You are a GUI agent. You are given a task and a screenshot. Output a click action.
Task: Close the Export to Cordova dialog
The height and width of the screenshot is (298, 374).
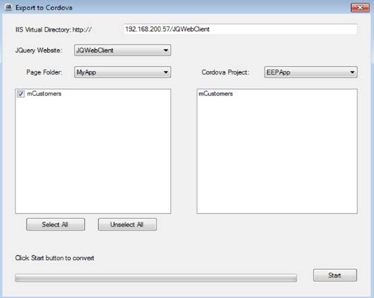(360, 7)
